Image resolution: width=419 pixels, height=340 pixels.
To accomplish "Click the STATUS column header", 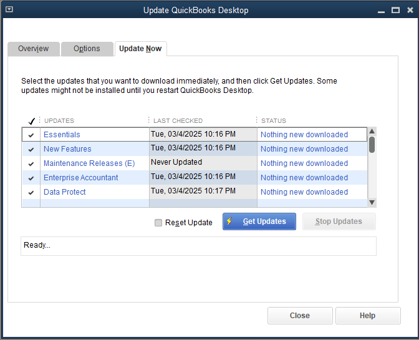I will 274,121.
